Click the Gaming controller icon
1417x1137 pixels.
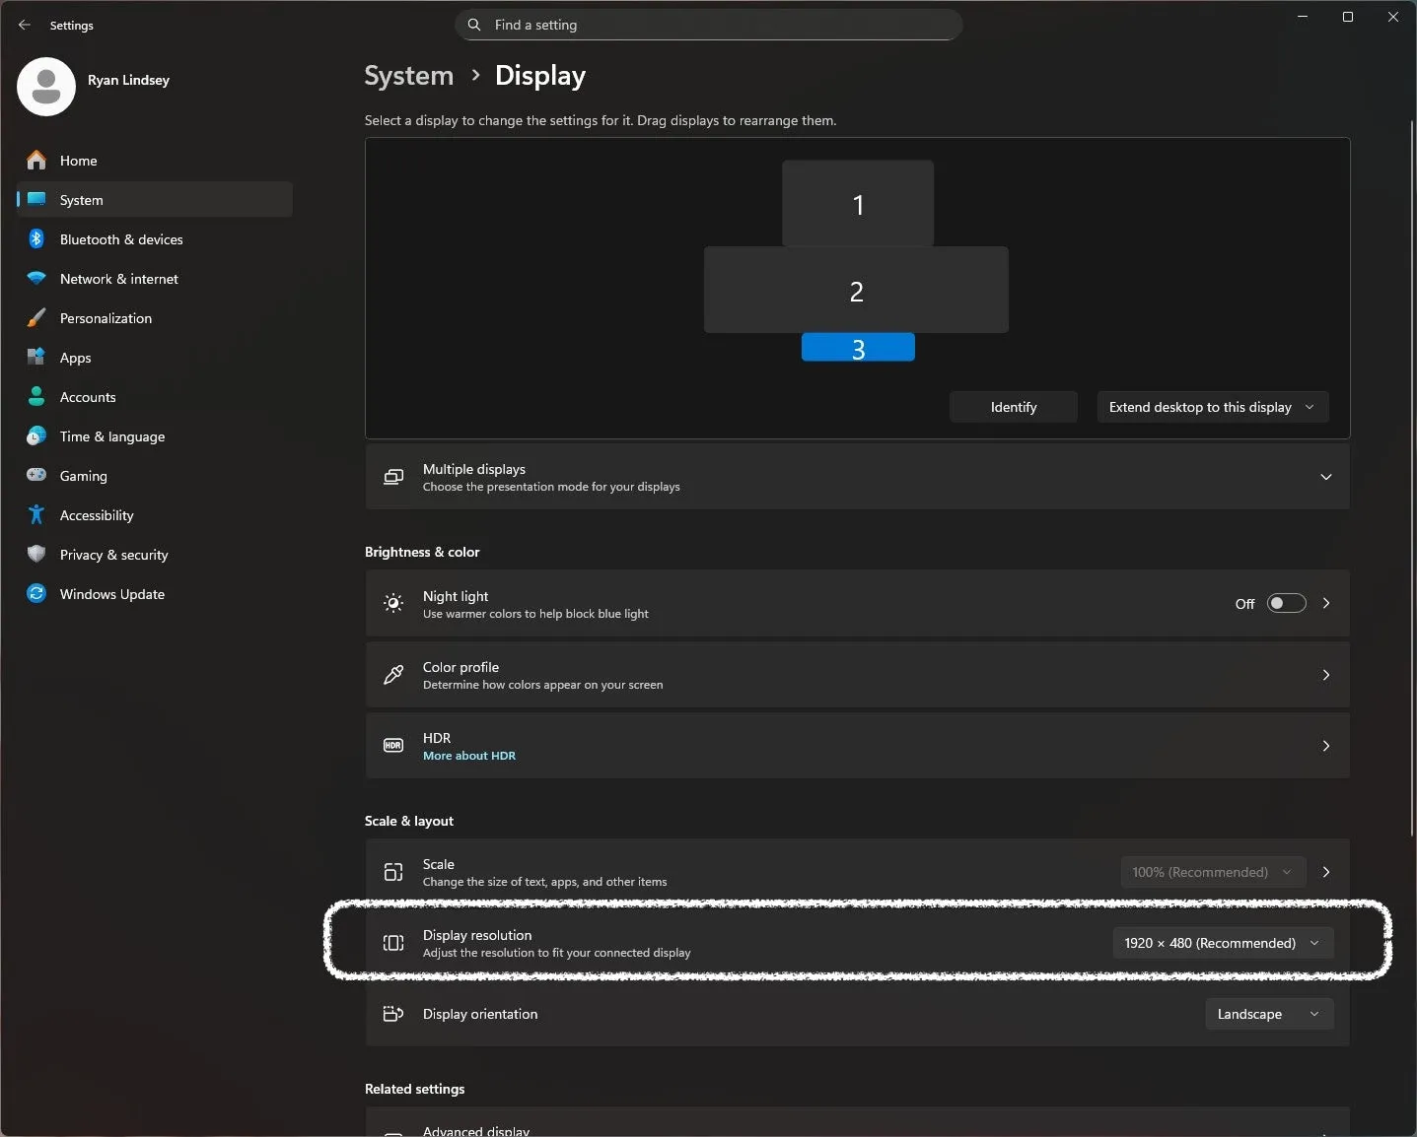click(36, 475)
